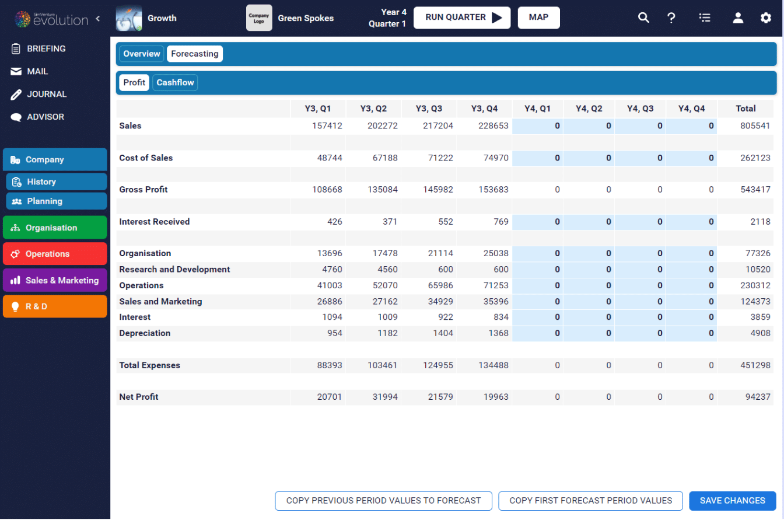Open the Journal page
The image size is (784, 520).
tap(47, 95)
